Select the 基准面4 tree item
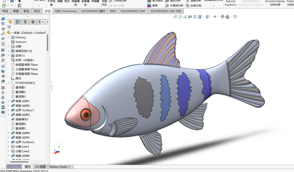Viewport: 294px width, 172px height. coord(18,124)
